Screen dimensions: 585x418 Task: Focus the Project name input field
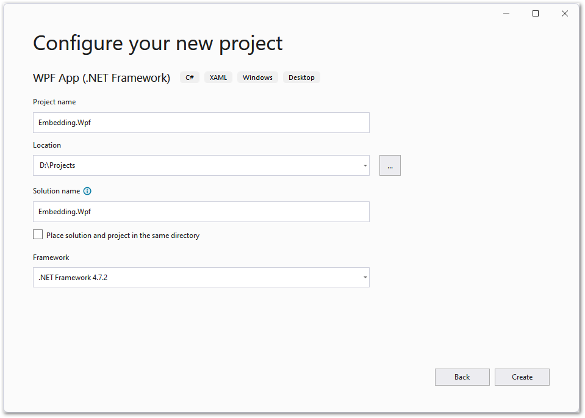click(201, 122)
